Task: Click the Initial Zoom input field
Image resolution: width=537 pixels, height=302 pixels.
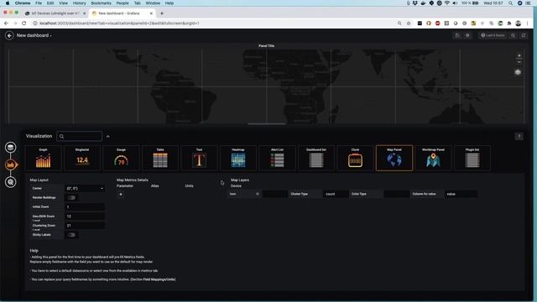Action: (85, 207)
